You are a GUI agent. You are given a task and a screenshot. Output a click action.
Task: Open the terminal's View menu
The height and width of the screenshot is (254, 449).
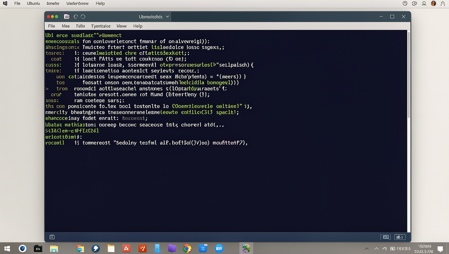pyautogui.click(x=122, y=26)
